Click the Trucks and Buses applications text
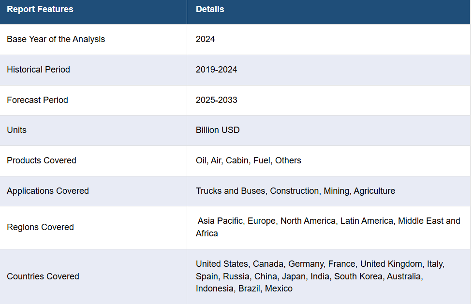 (x=296, y=191)
